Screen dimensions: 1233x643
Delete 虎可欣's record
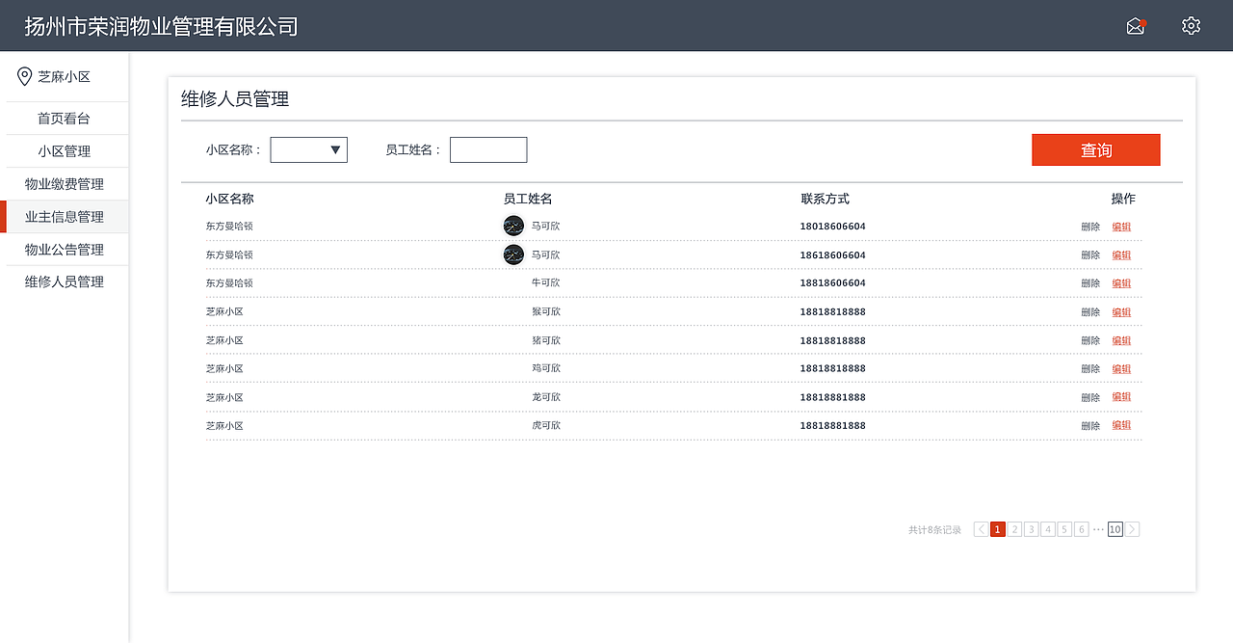[x=1090, y=425]
